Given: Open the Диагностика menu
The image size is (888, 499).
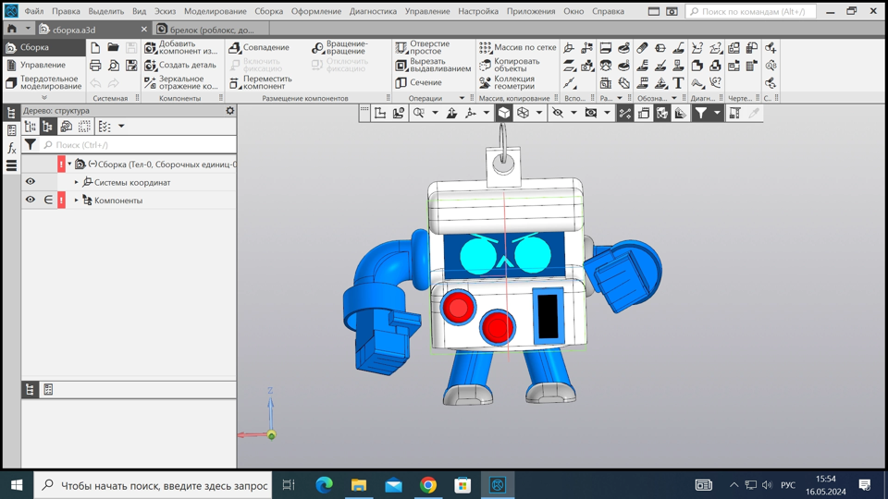Looking at the screenshot, I should (x=373, y=11).
